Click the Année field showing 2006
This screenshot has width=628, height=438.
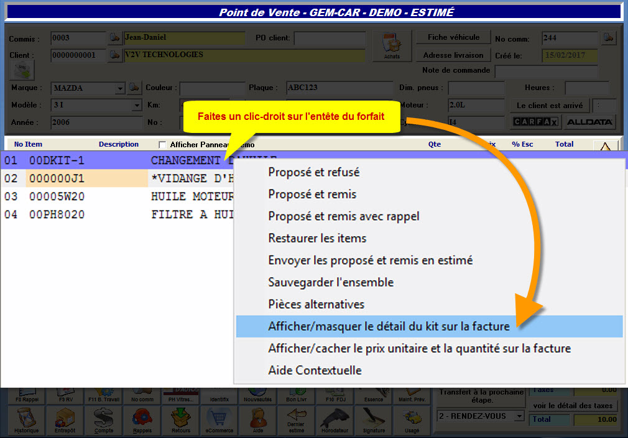click(x=96, y=122)
